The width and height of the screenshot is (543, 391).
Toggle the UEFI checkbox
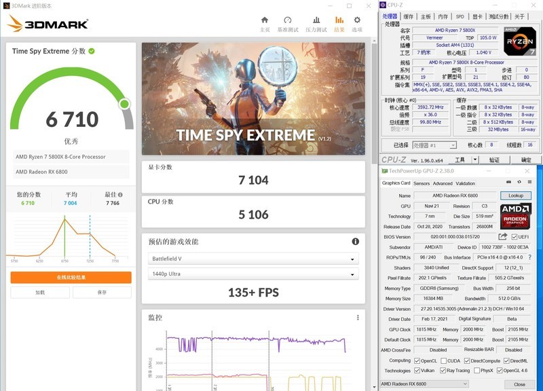pyautogui.click(x=515, y=237)
